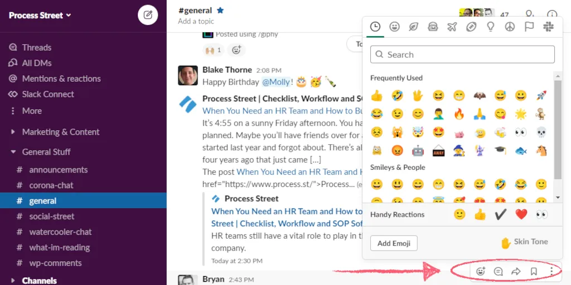571x285 pixels.
Task: Open Blake Thorne's profile name
Action: [227, 70]
